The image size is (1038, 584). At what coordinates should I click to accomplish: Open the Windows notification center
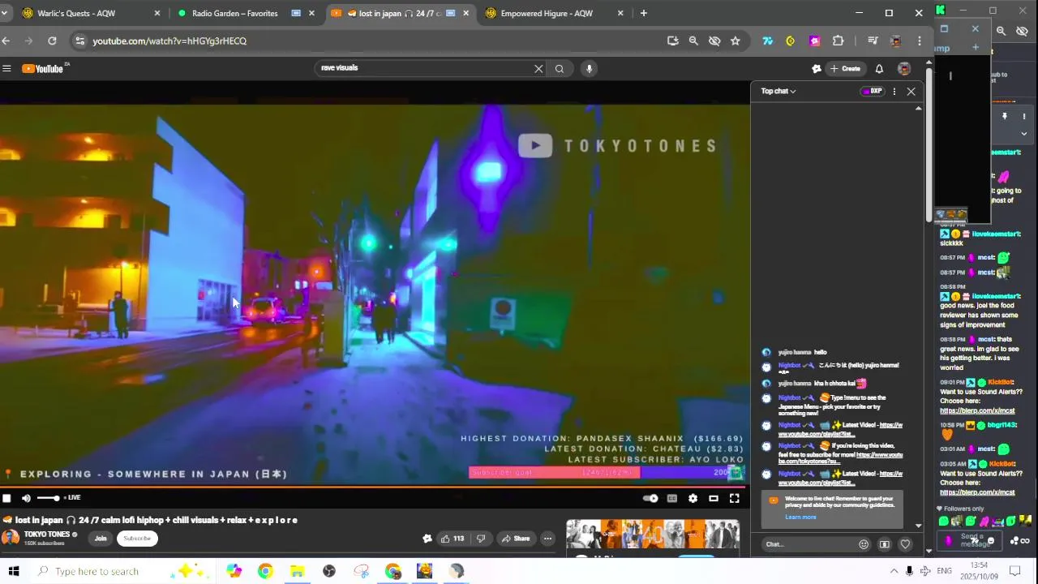pos(1014,571)
